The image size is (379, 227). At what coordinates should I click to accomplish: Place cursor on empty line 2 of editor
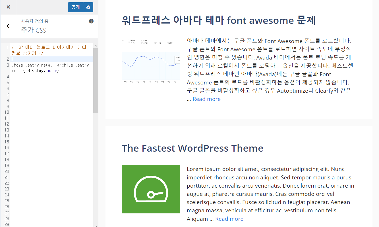[52, 59]
